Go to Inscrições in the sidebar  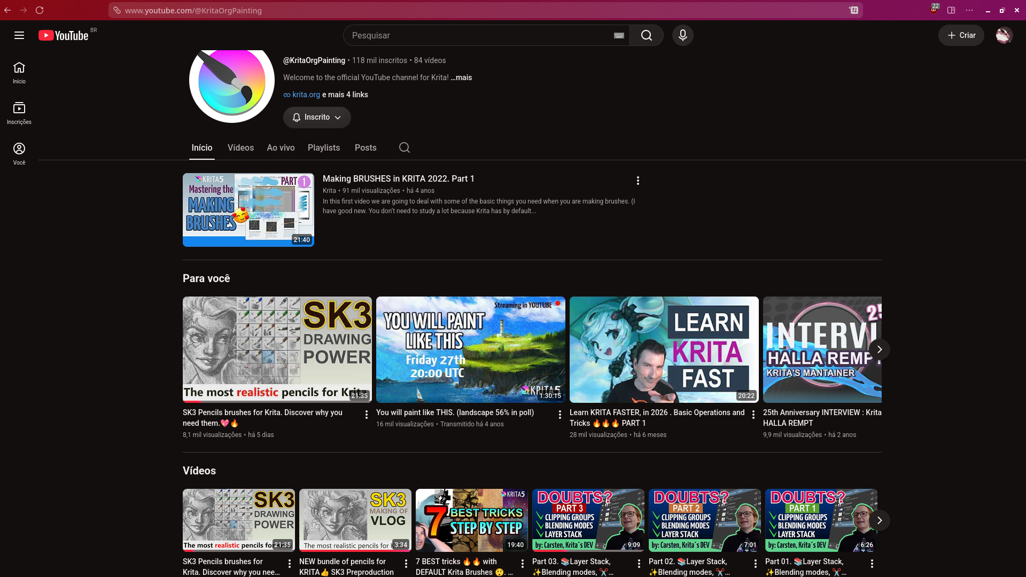point(19,113)
